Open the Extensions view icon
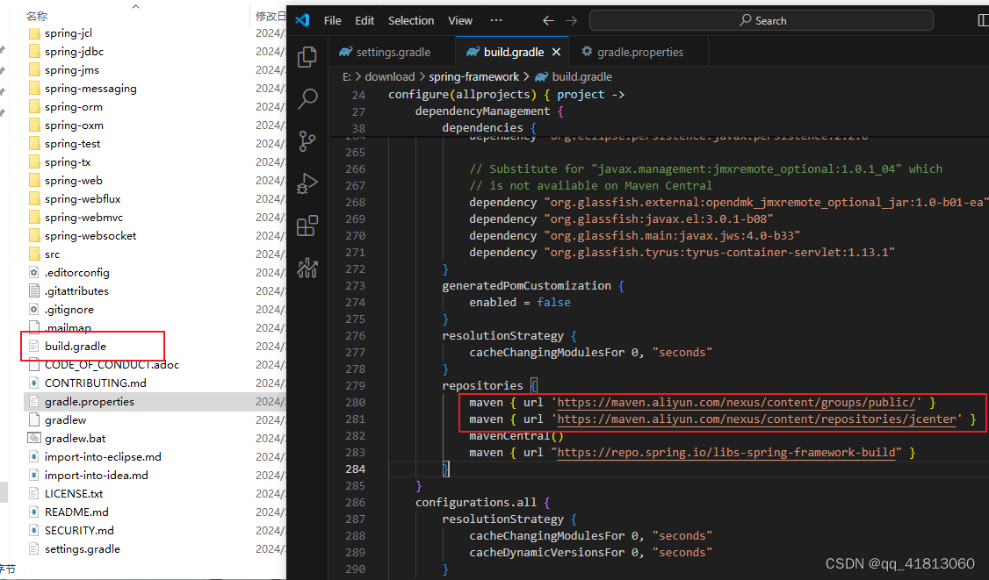Viewport: 989px width, 580px height. pyautogui.click(x=307, y=226)
